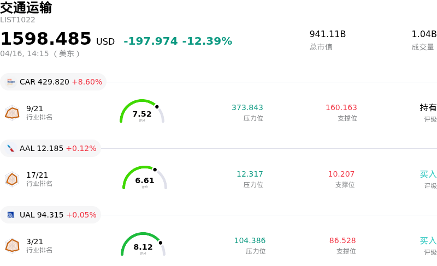Screen dimensions: 437x266
Task: Click the 941.11B market cap value
Action: pos(328,34)
